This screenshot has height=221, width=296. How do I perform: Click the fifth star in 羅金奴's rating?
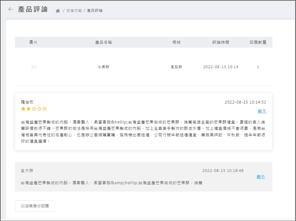[44, 109]
